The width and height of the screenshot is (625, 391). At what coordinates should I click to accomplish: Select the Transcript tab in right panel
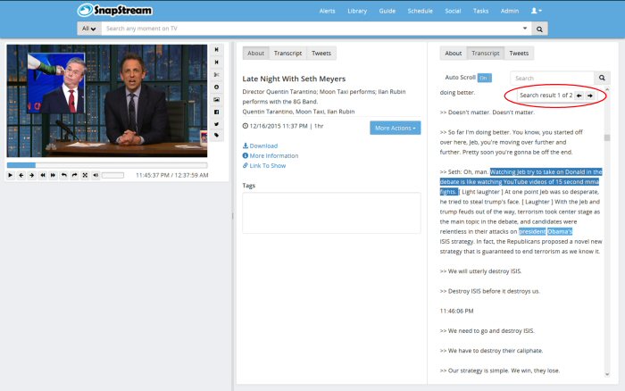(x=486, y=53)
